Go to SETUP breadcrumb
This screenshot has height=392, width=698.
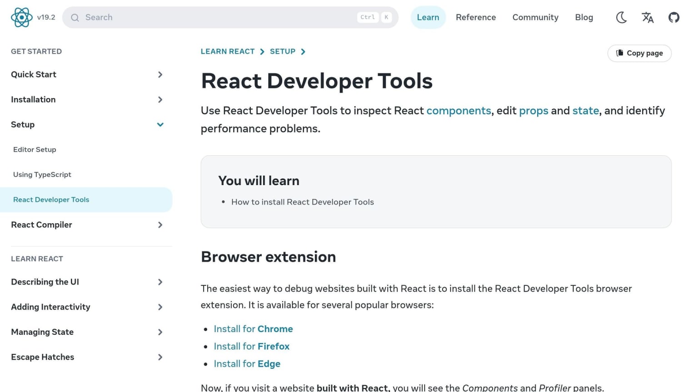283,51
